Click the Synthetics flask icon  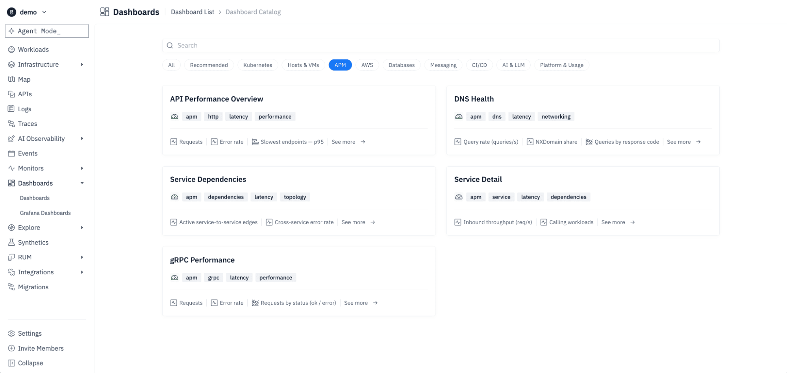coord(11,243)
